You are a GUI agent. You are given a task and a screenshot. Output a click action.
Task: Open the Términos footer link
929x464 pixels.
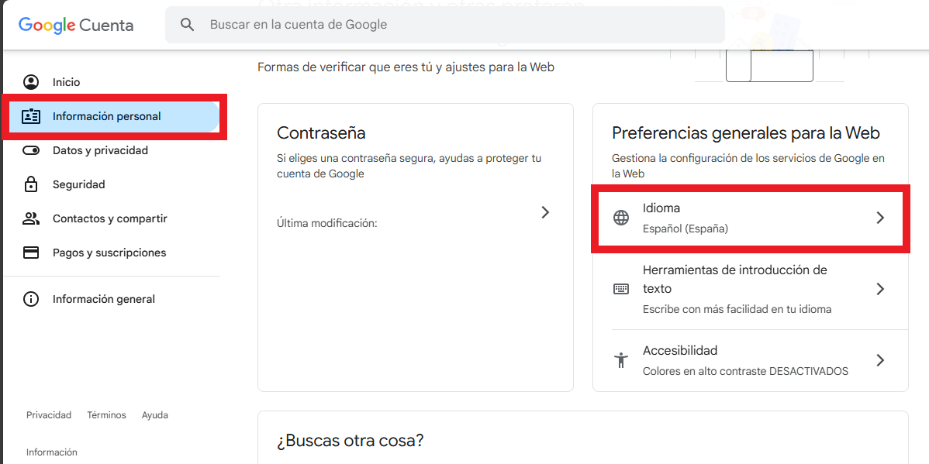(107, 415)
